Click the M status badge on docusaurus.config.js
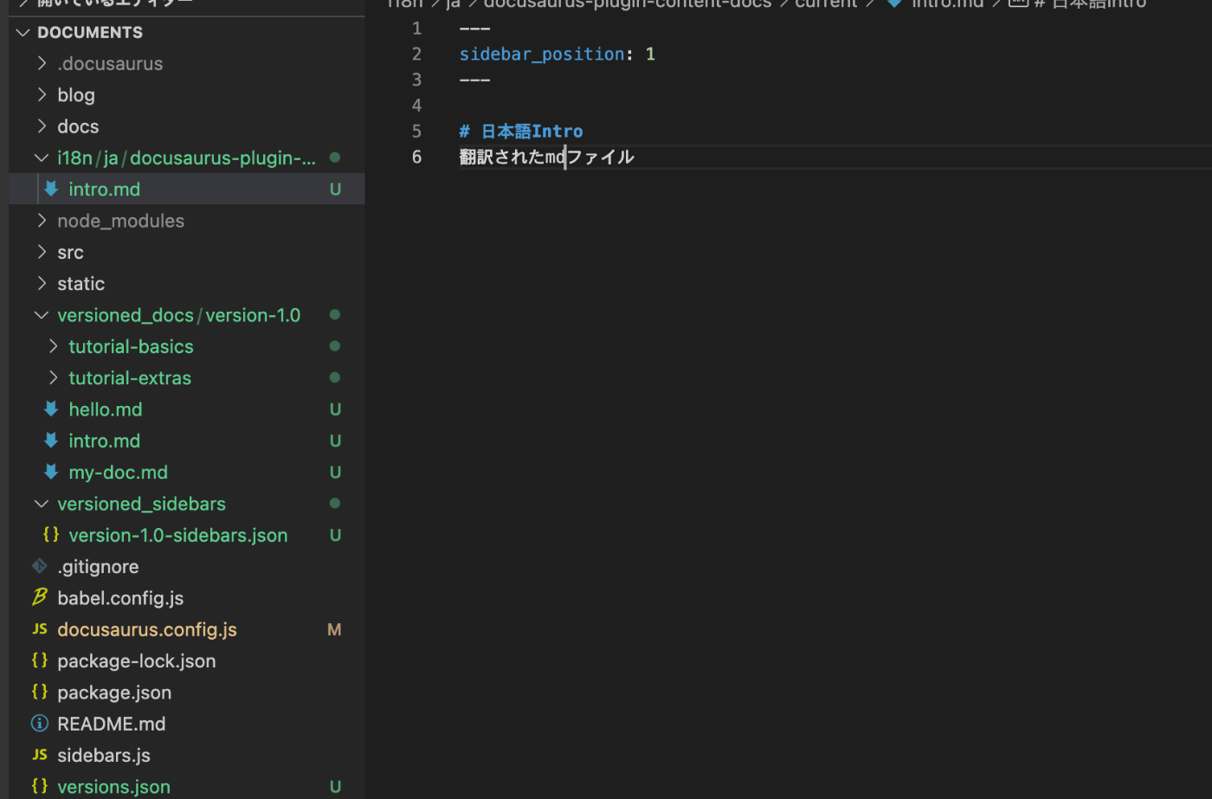 coord(334,629)
